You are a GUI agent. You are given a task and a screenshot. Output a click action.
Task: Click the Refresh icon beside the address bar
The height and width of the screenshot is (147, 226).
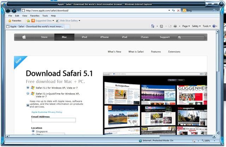point(173,10)
